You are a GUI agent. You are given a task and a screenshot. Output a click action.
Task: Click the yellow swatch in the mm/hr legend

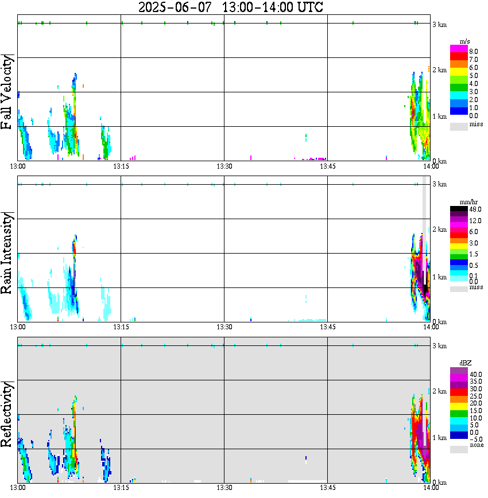point(459,246)
